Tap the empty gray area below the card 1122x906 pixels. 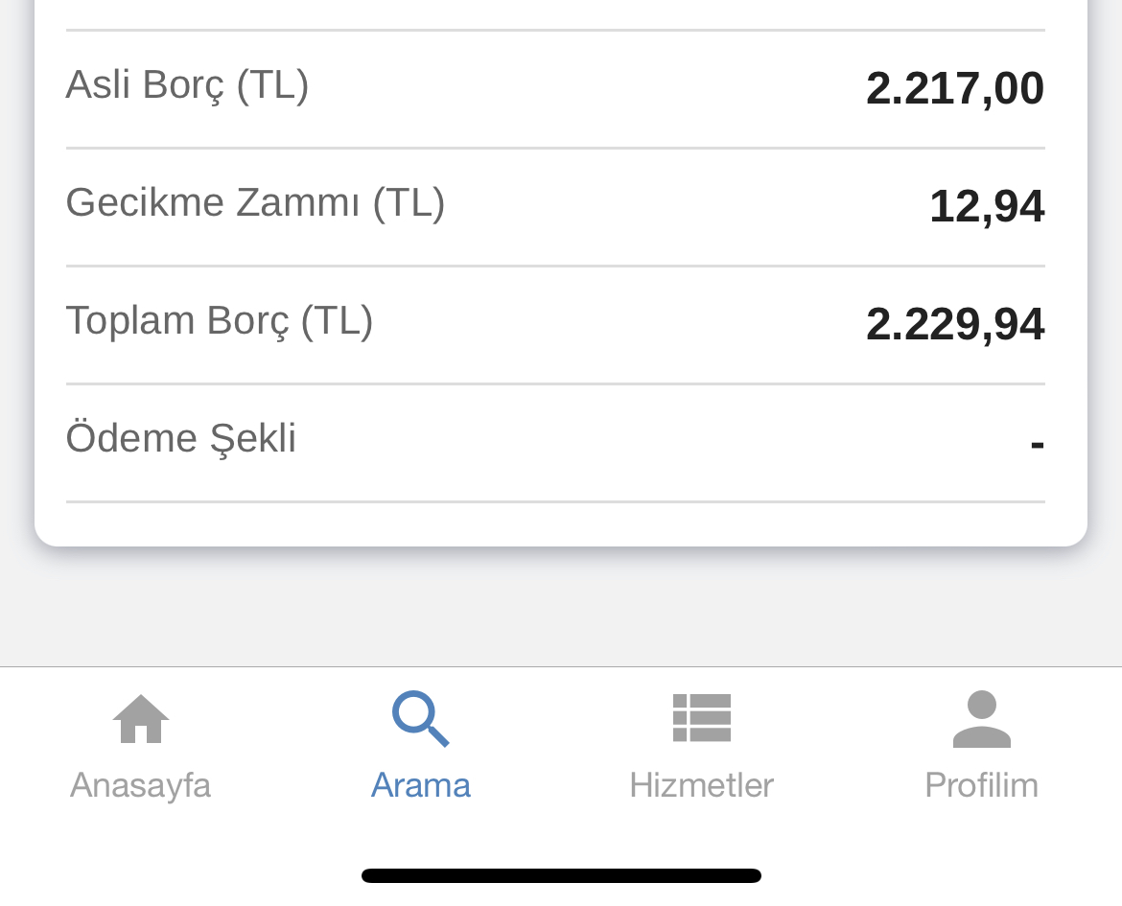coord(561,608)
